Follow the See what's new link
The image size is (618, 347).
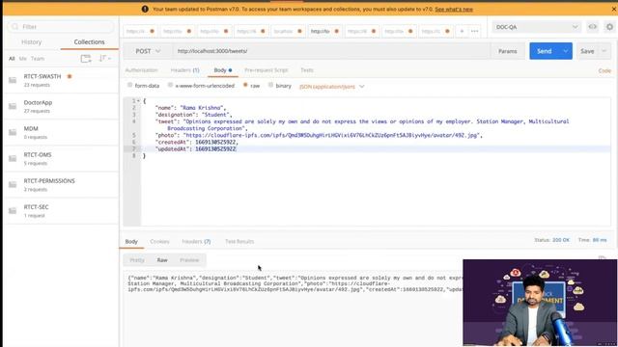tap(454, 9)
